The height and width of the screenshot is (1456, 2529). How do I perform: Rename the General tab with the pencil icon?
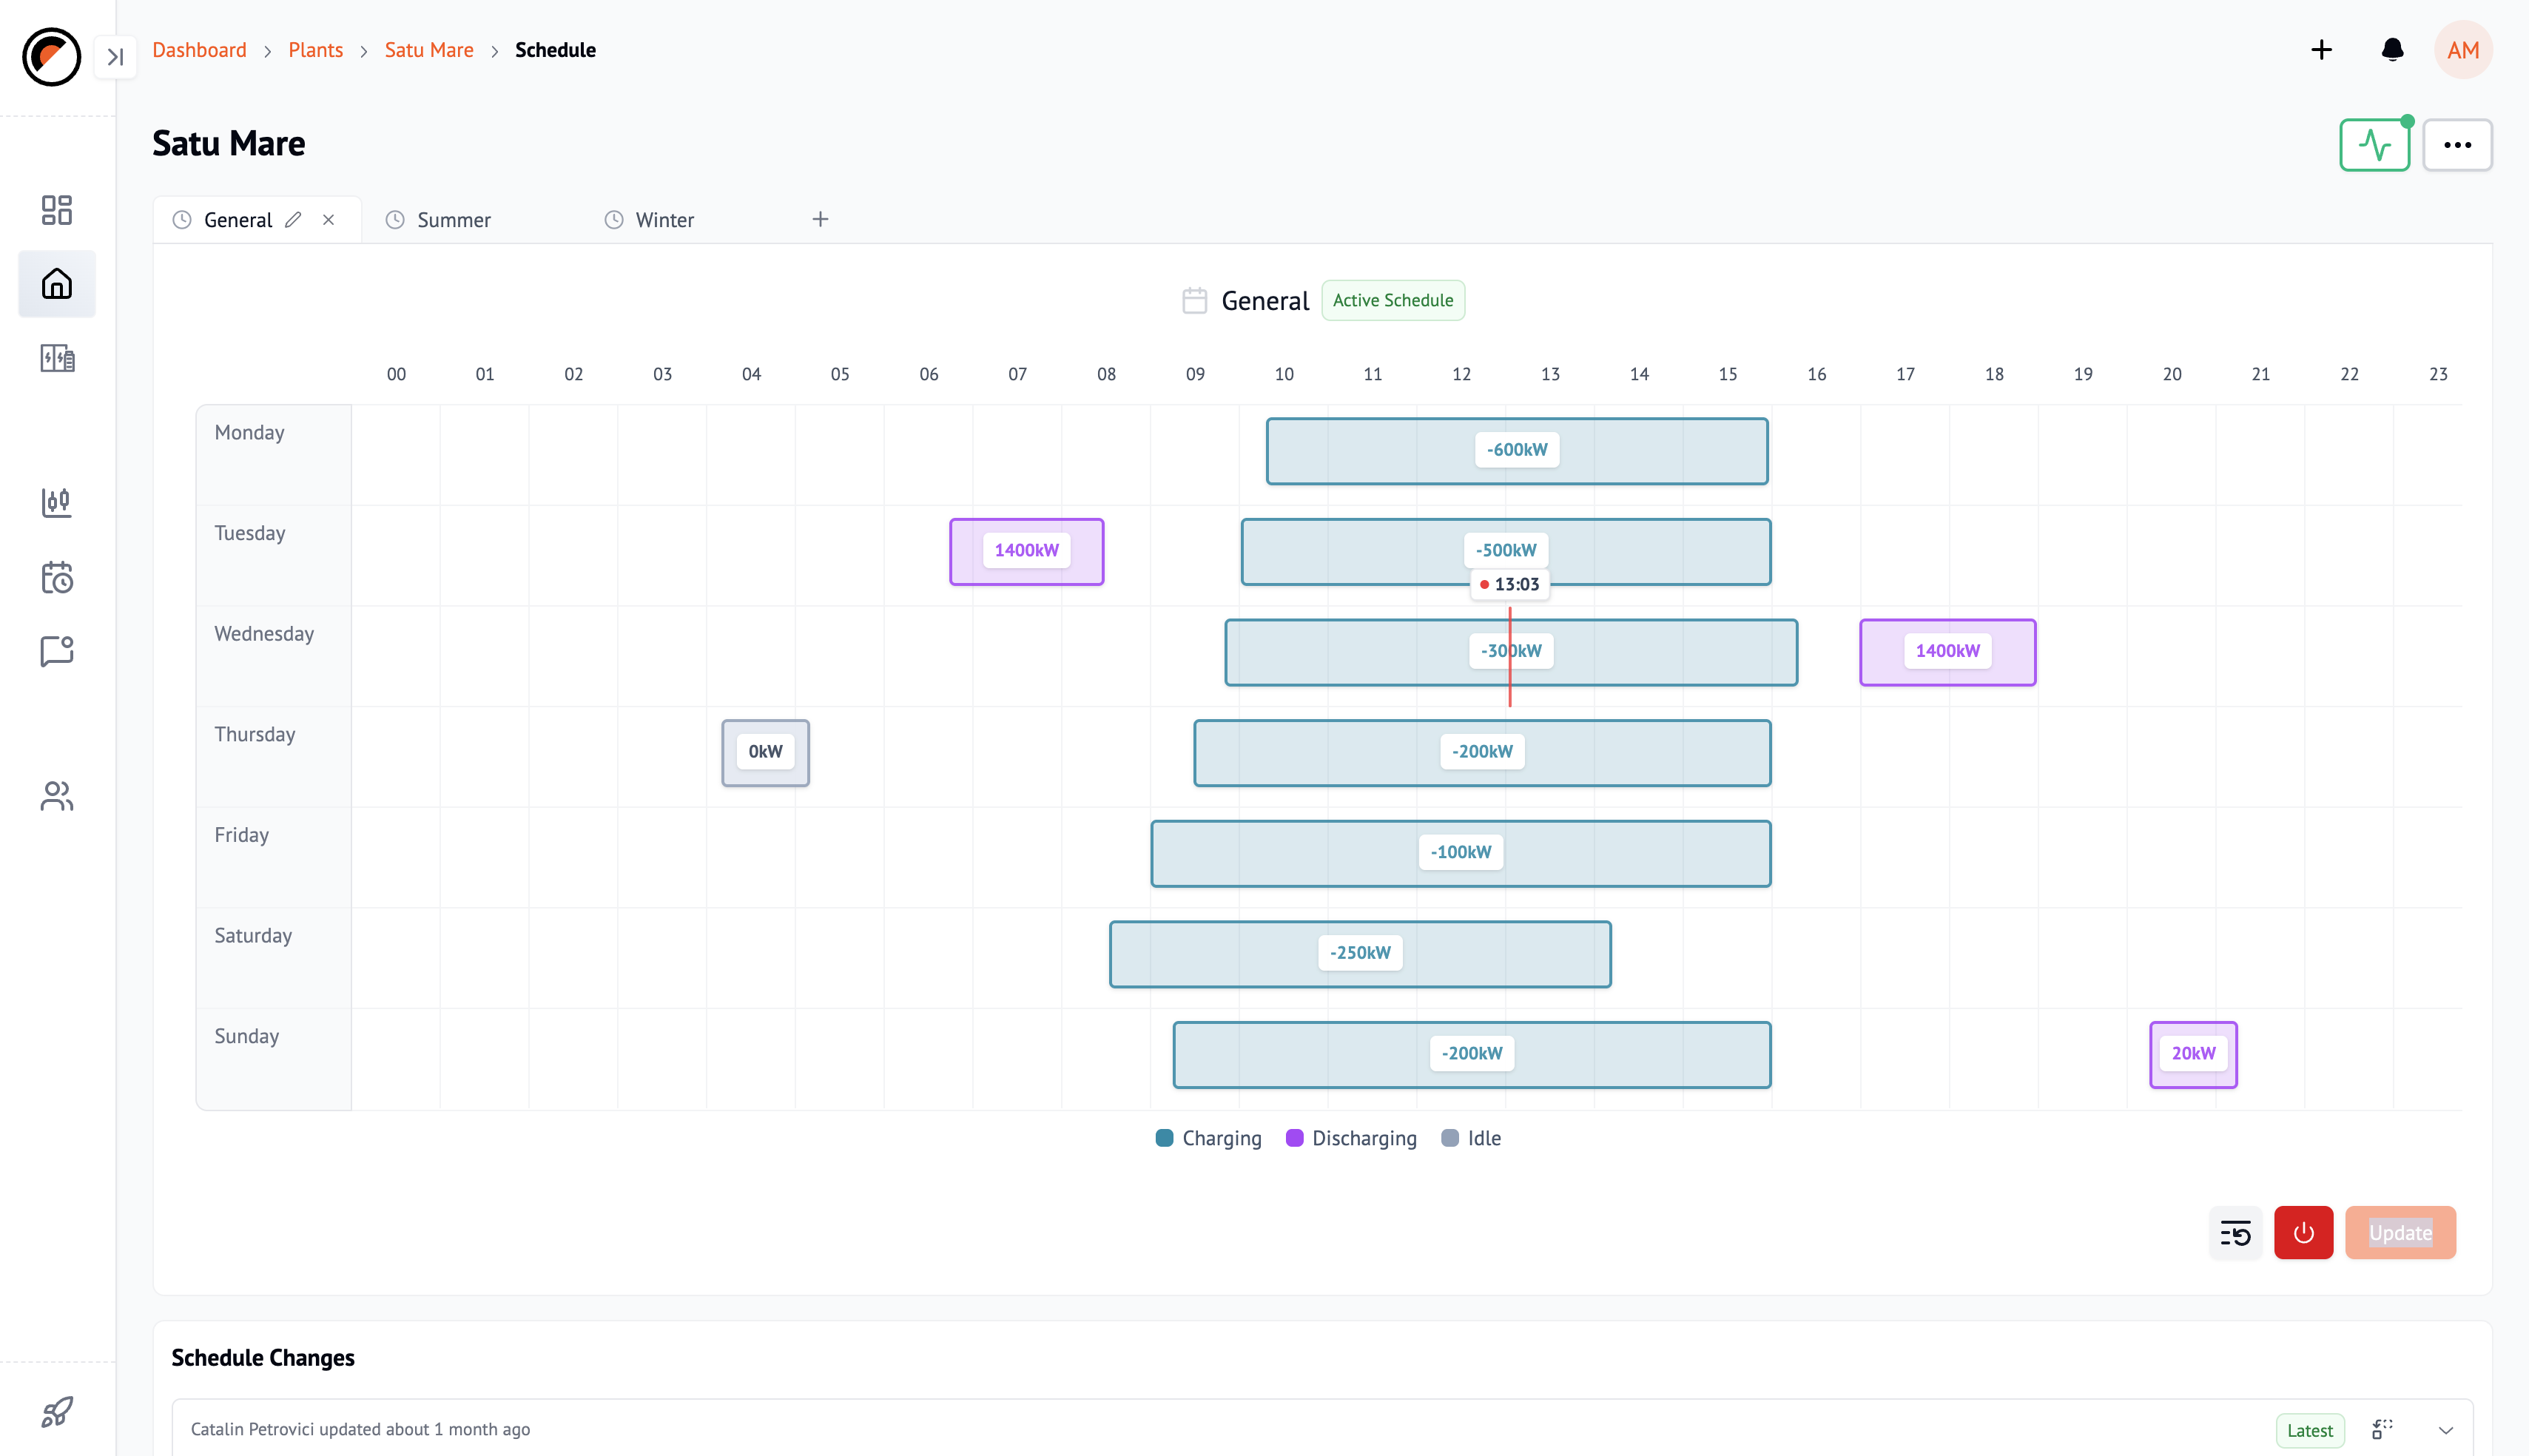coord(293,220)
